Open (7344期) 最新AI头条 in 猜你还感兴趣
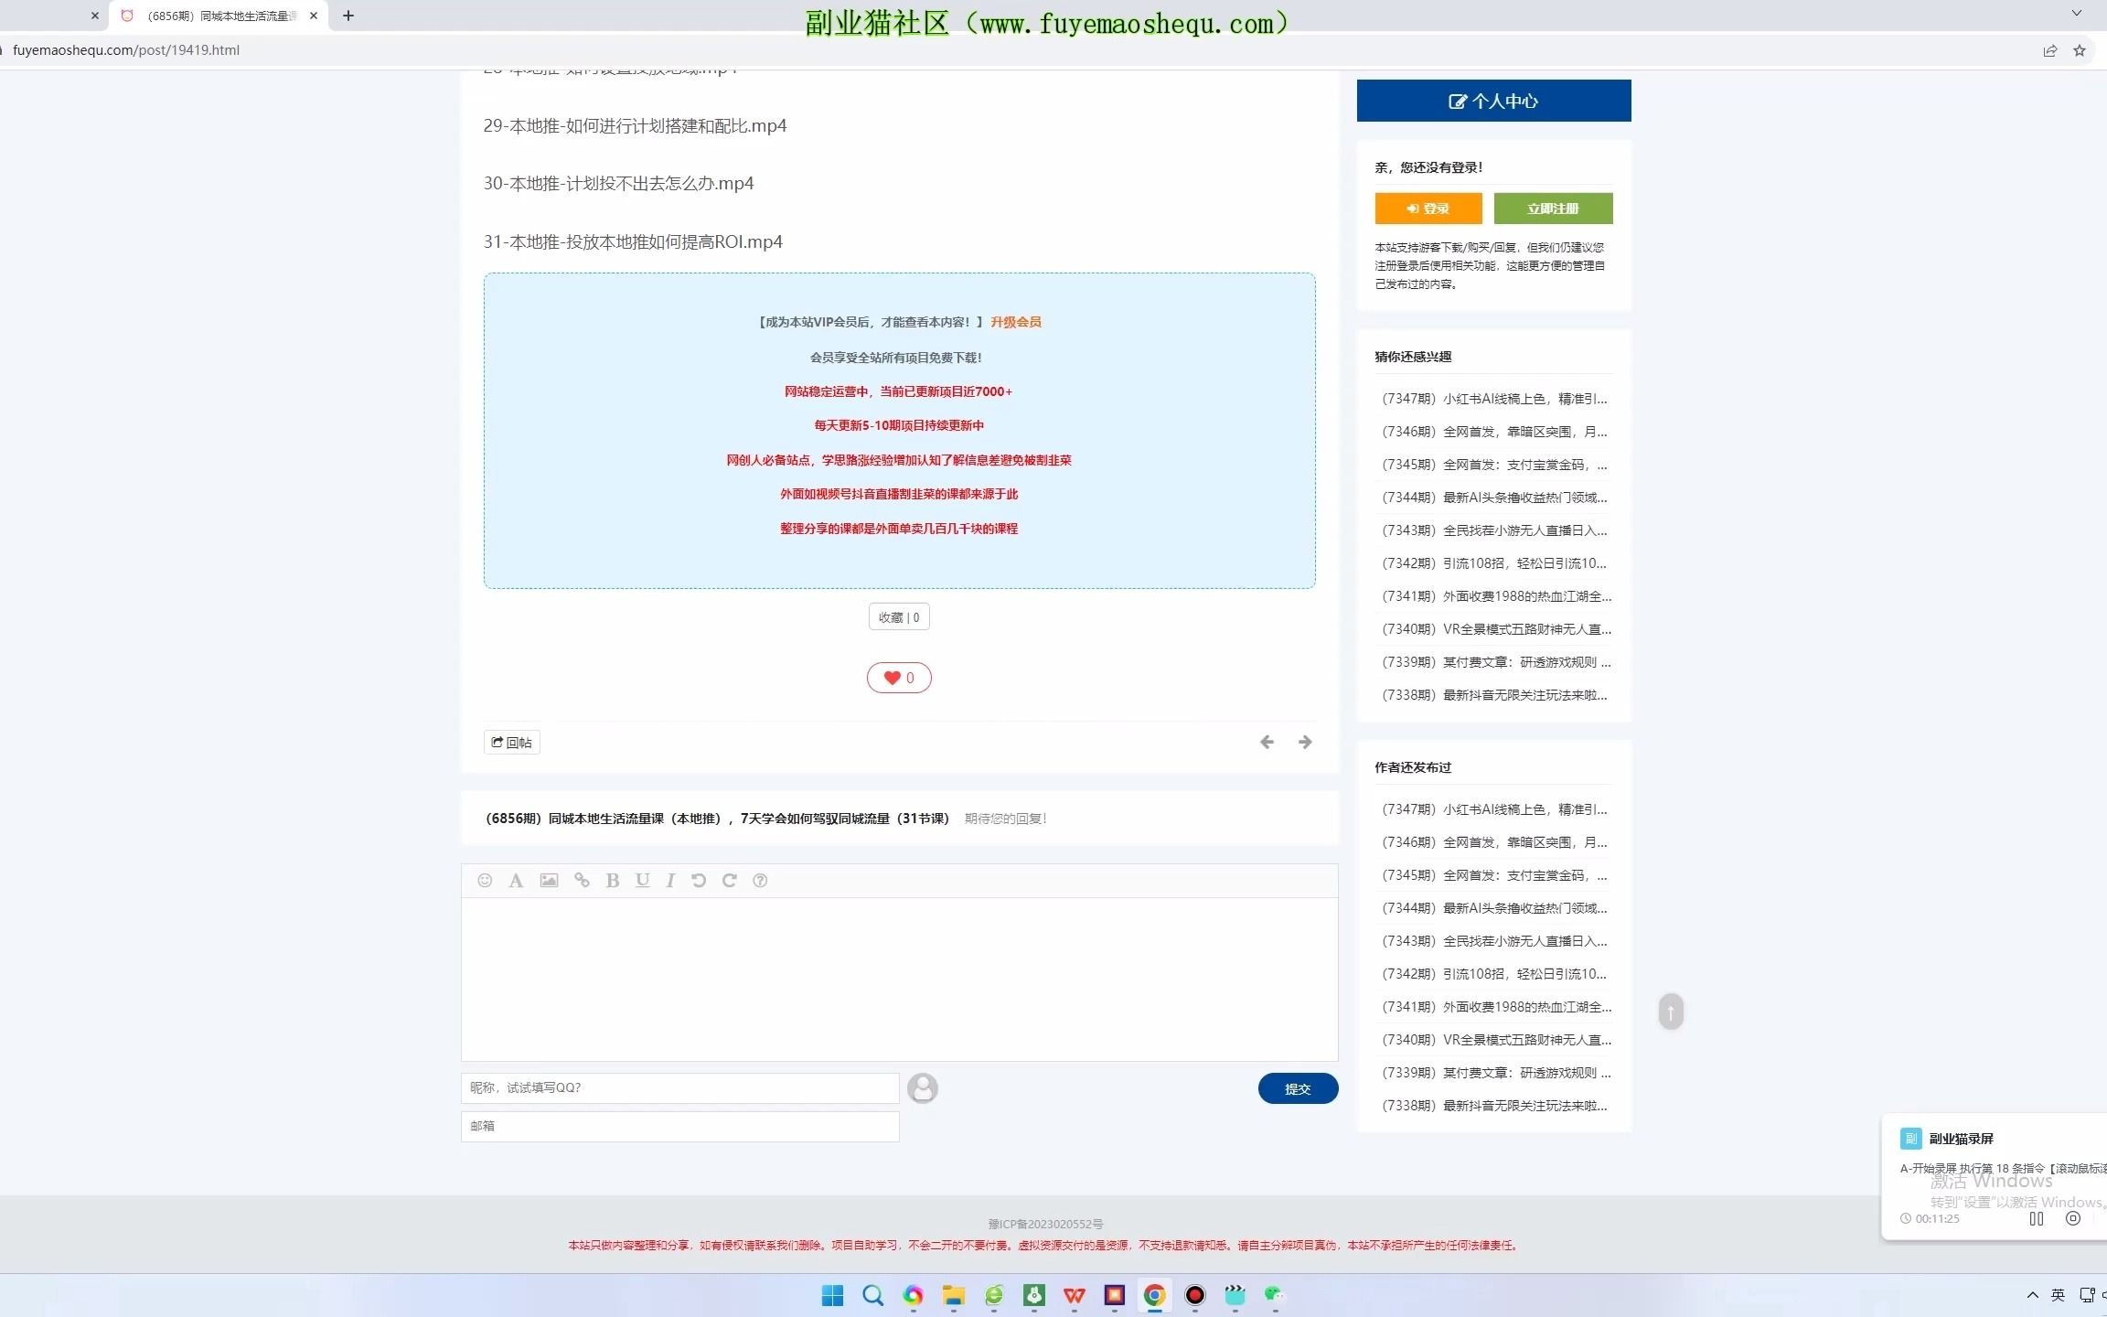 [1494, 498]
